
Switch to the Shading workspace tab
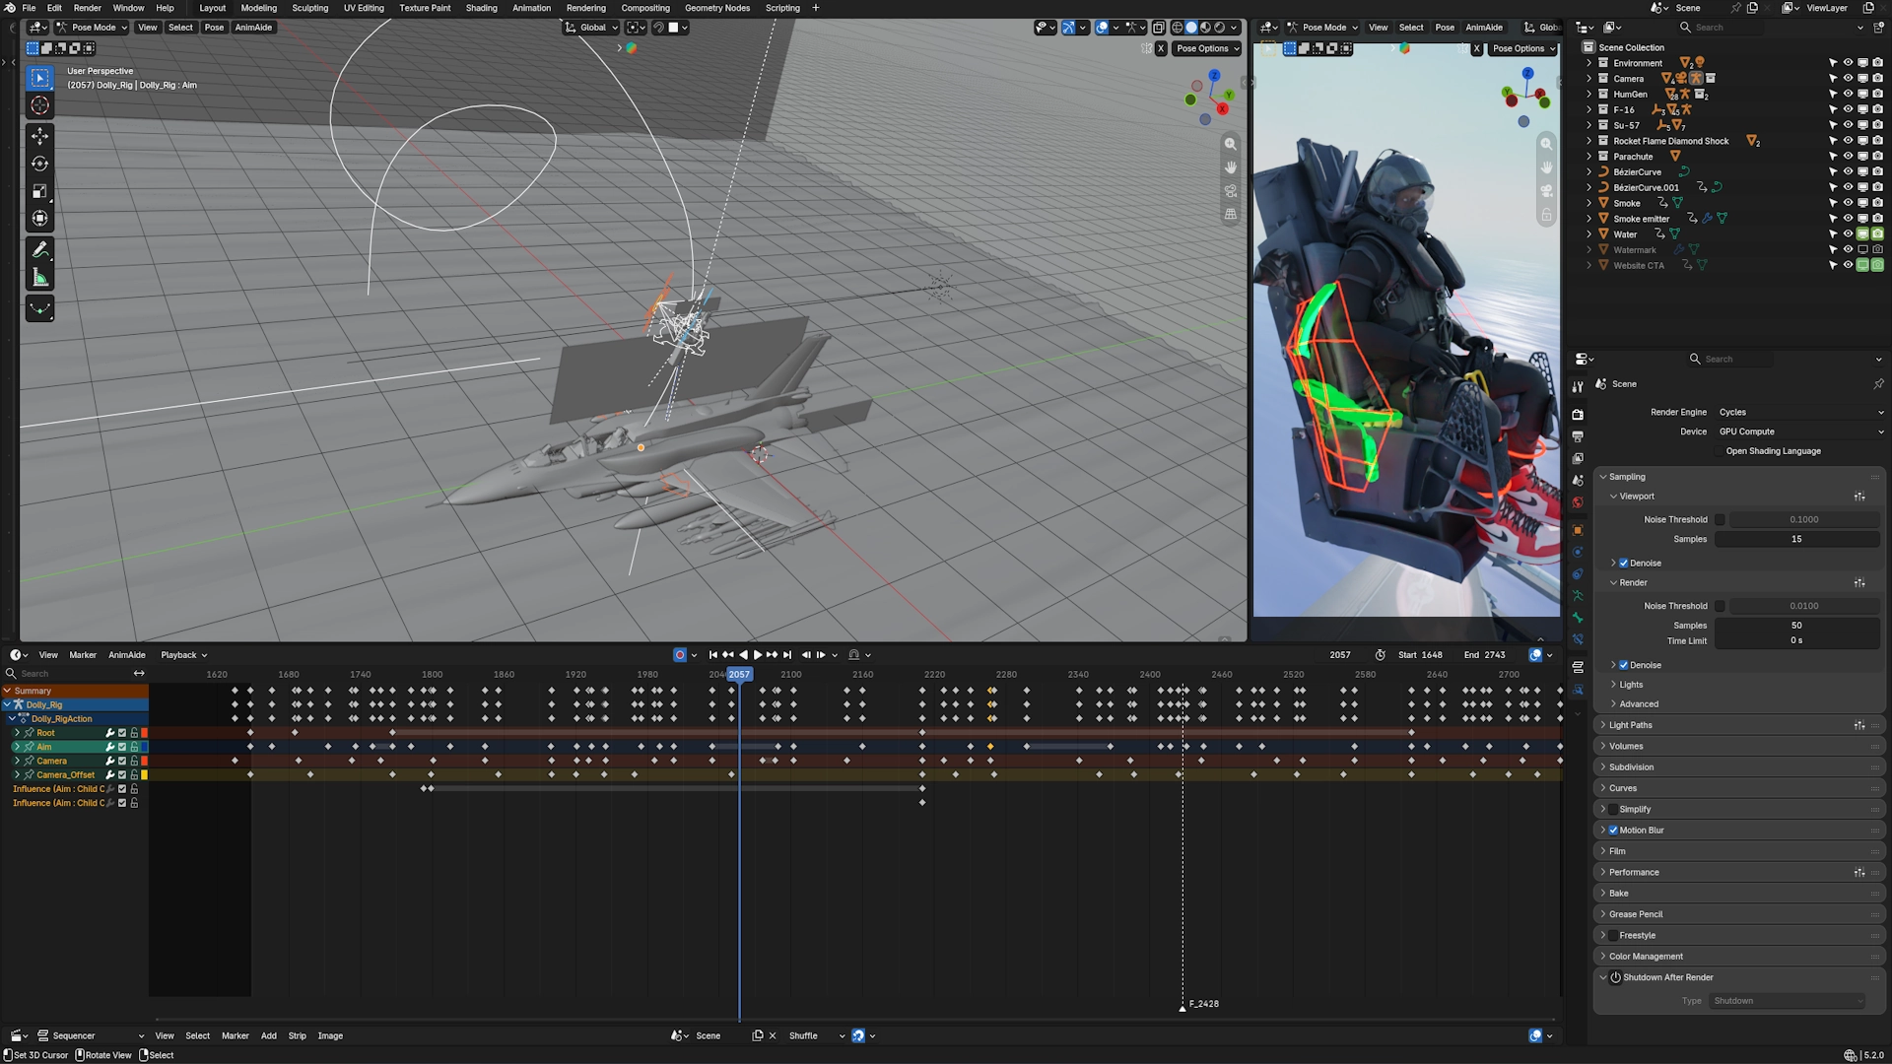pyautogui.click(x=481, y=8)
